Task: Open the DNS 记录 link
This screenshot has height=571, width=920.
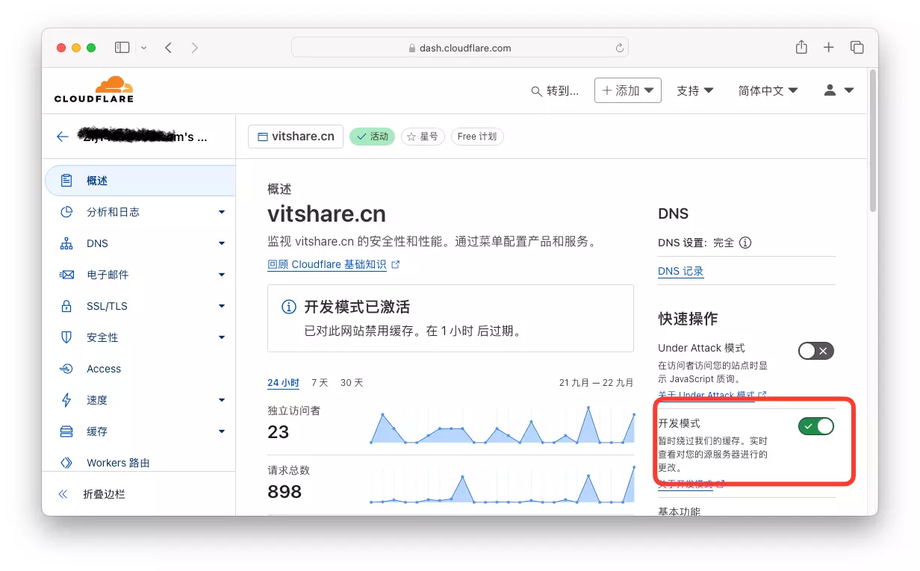Action: pos(681,271)
